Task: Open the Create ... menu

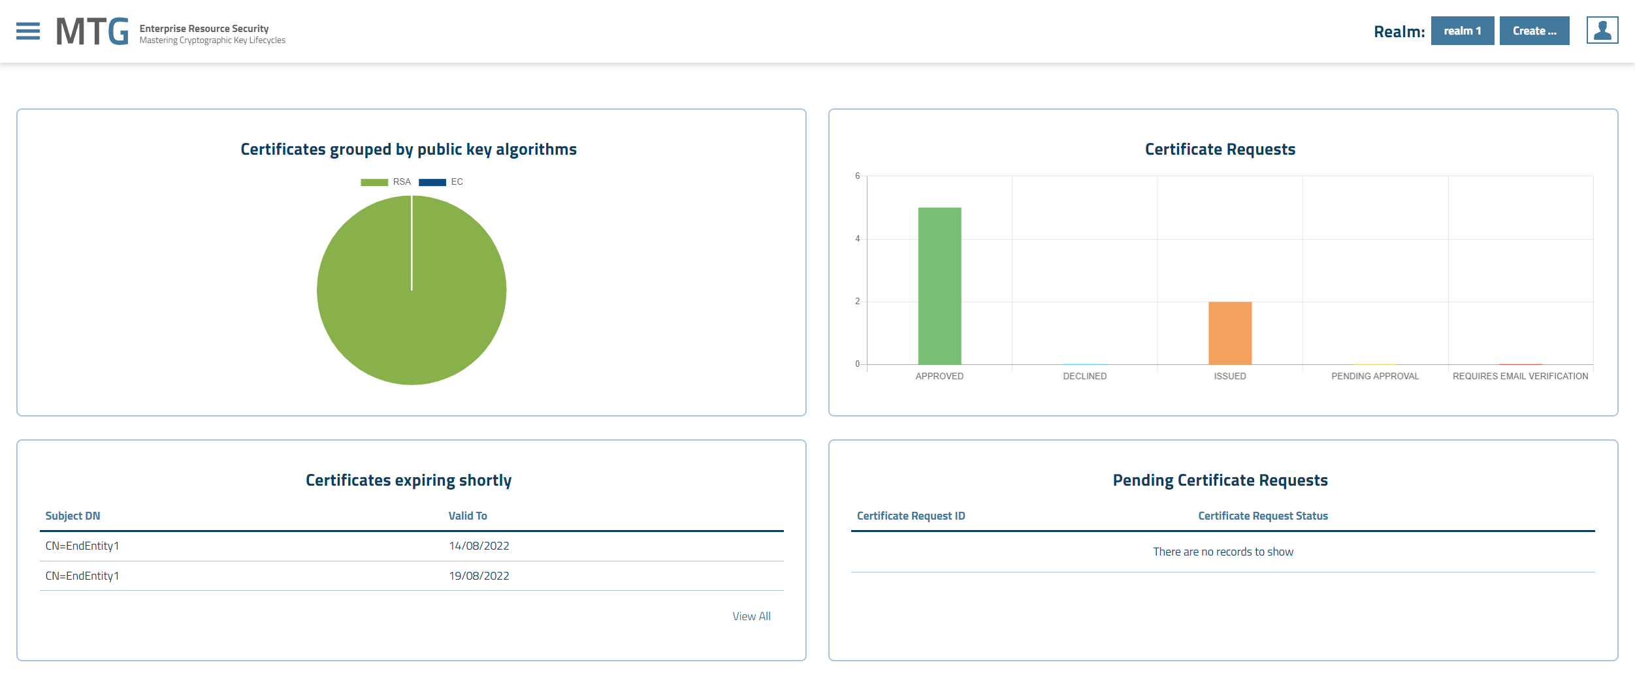Action: 1534,31
